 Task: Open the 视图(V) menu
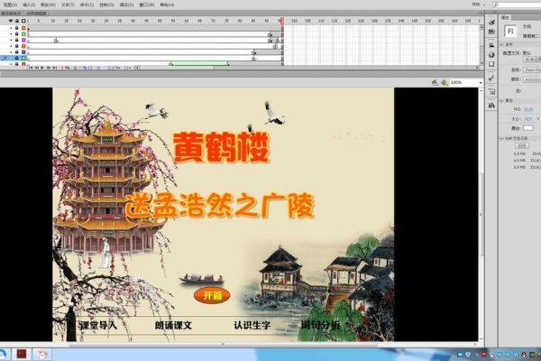pos(9,5)
